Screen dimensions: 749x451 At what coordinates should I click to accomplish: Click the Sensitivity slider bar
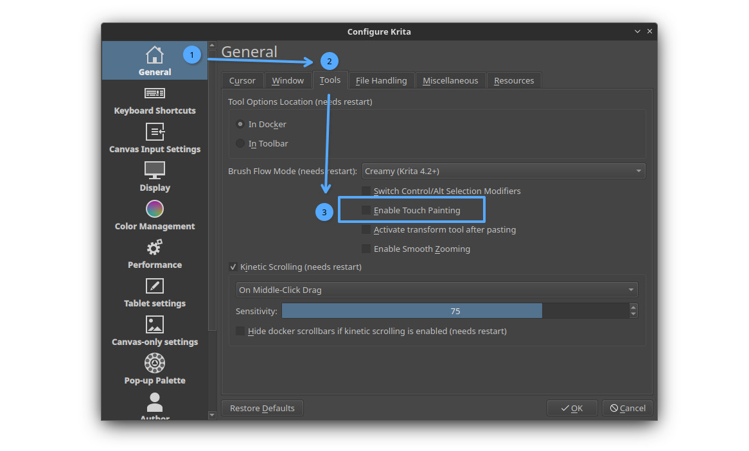click(455, 311)
